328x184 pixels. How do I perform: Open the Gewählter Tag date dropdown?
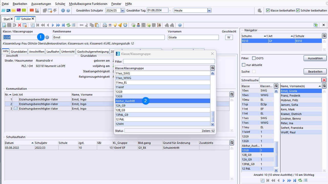tap(170, 10)
